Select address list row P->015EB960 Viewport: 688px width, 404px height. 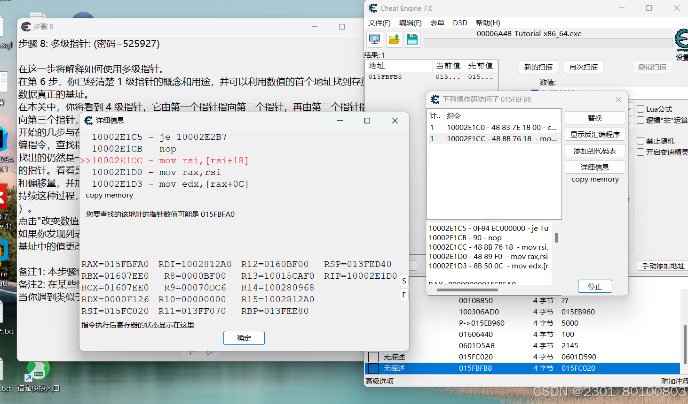click(x=522, y=323)
